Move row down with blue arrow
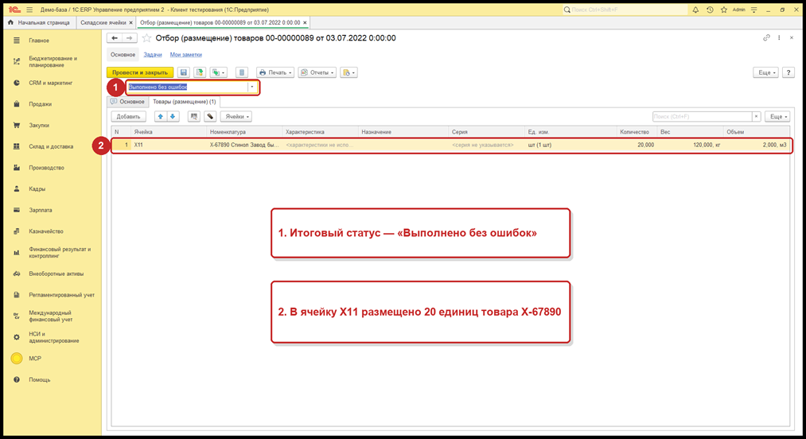Screen dimensions: 806x439 point(173,117)
